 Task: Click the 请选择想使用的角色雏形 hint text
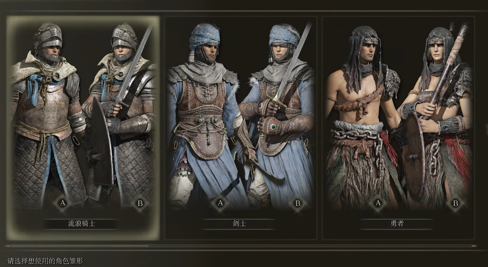pos(45,260)
